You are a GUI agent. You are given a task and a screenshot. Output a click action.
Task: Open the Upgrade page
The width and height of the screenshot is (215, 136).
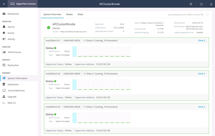pyautogui.click(x=12, y=97)
